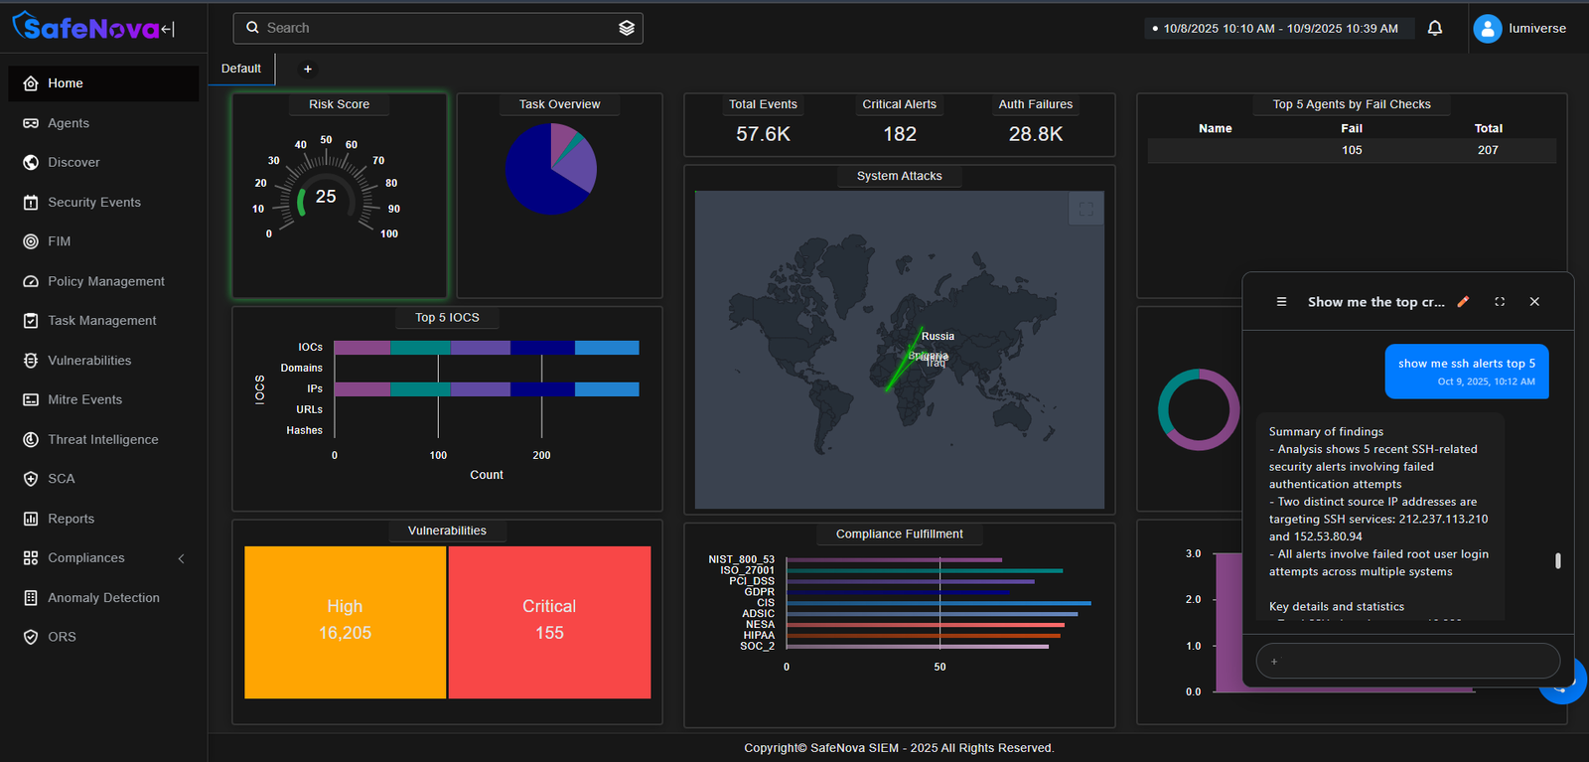Click the fullscreen icon on attack map
The height and width of the screenshot is (762, 1589).
point(1085,209)
